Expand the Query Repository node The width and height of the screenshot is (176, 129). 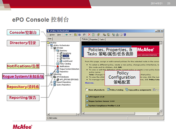(x=52, y=85)
